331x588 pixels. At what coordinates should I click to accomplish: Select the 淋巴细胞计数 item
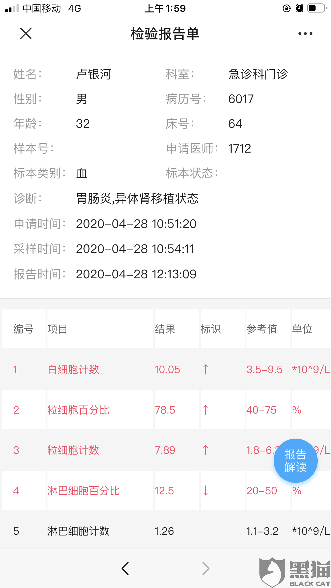pyautogui.click(x=78, y=531)
